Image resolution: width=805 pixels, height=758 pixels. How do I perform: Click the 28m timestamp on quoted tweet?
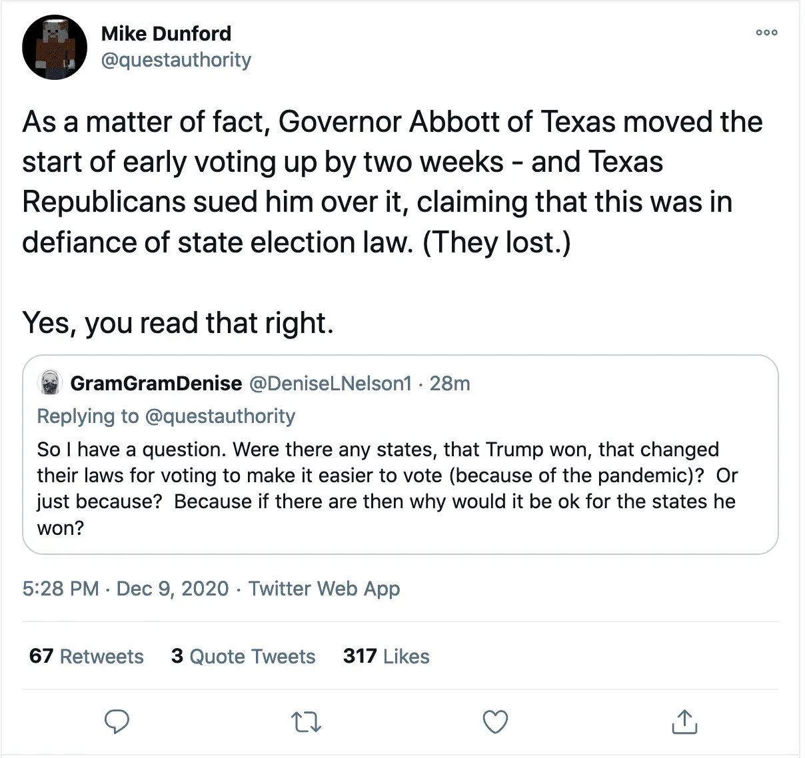coord(450,383)
